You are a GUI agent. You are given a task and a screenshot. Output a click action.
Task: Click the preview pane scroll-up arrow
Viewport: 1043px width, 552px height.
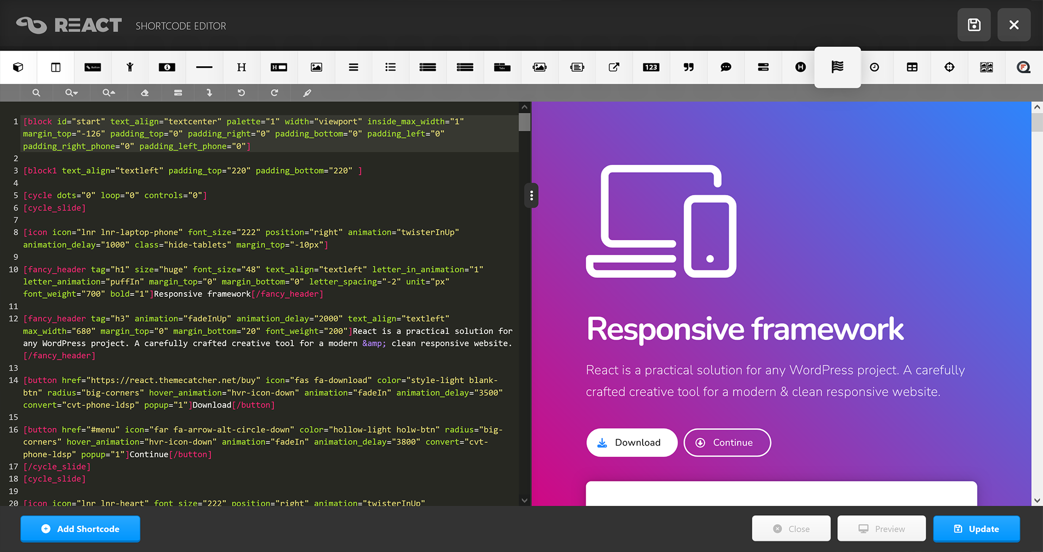pyautogui.click(x=1037, y=107)
